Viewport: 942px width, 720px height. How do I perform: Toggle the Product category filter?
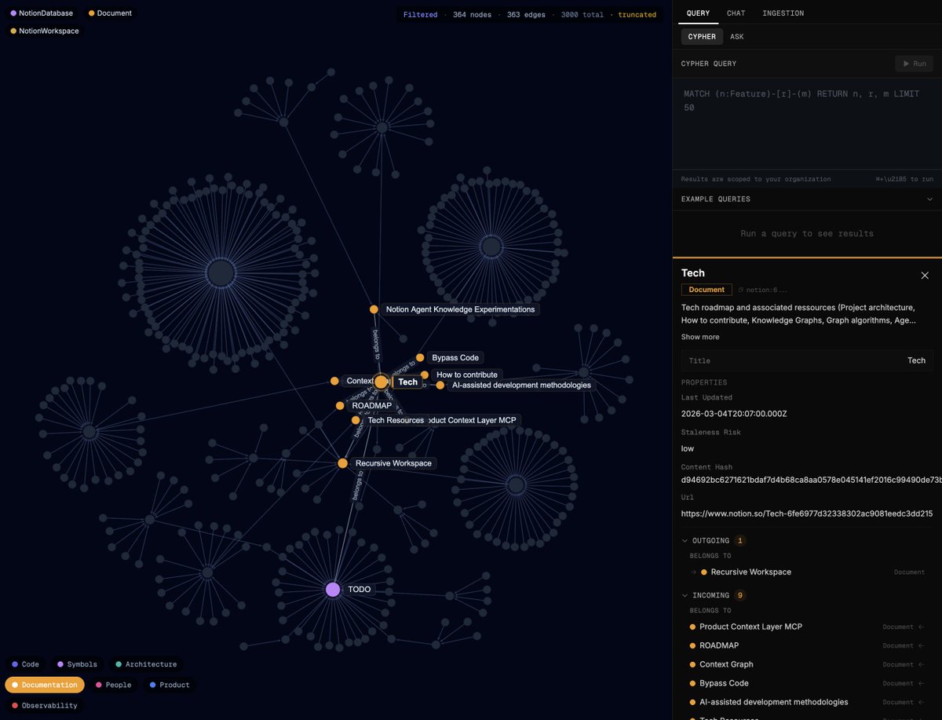pos(170,685)
